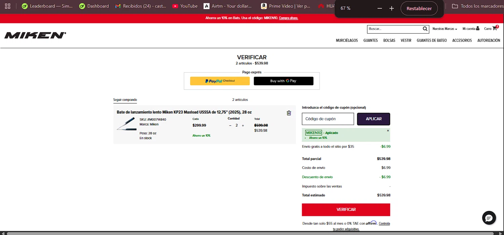
Task: Click Seguir comprando link
Action: point(125,100)
